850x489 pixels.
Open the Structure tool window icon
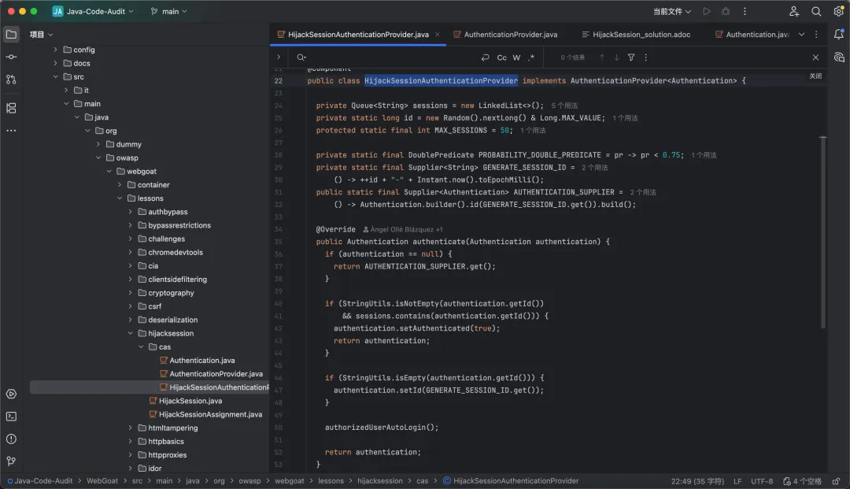(11, 108)
